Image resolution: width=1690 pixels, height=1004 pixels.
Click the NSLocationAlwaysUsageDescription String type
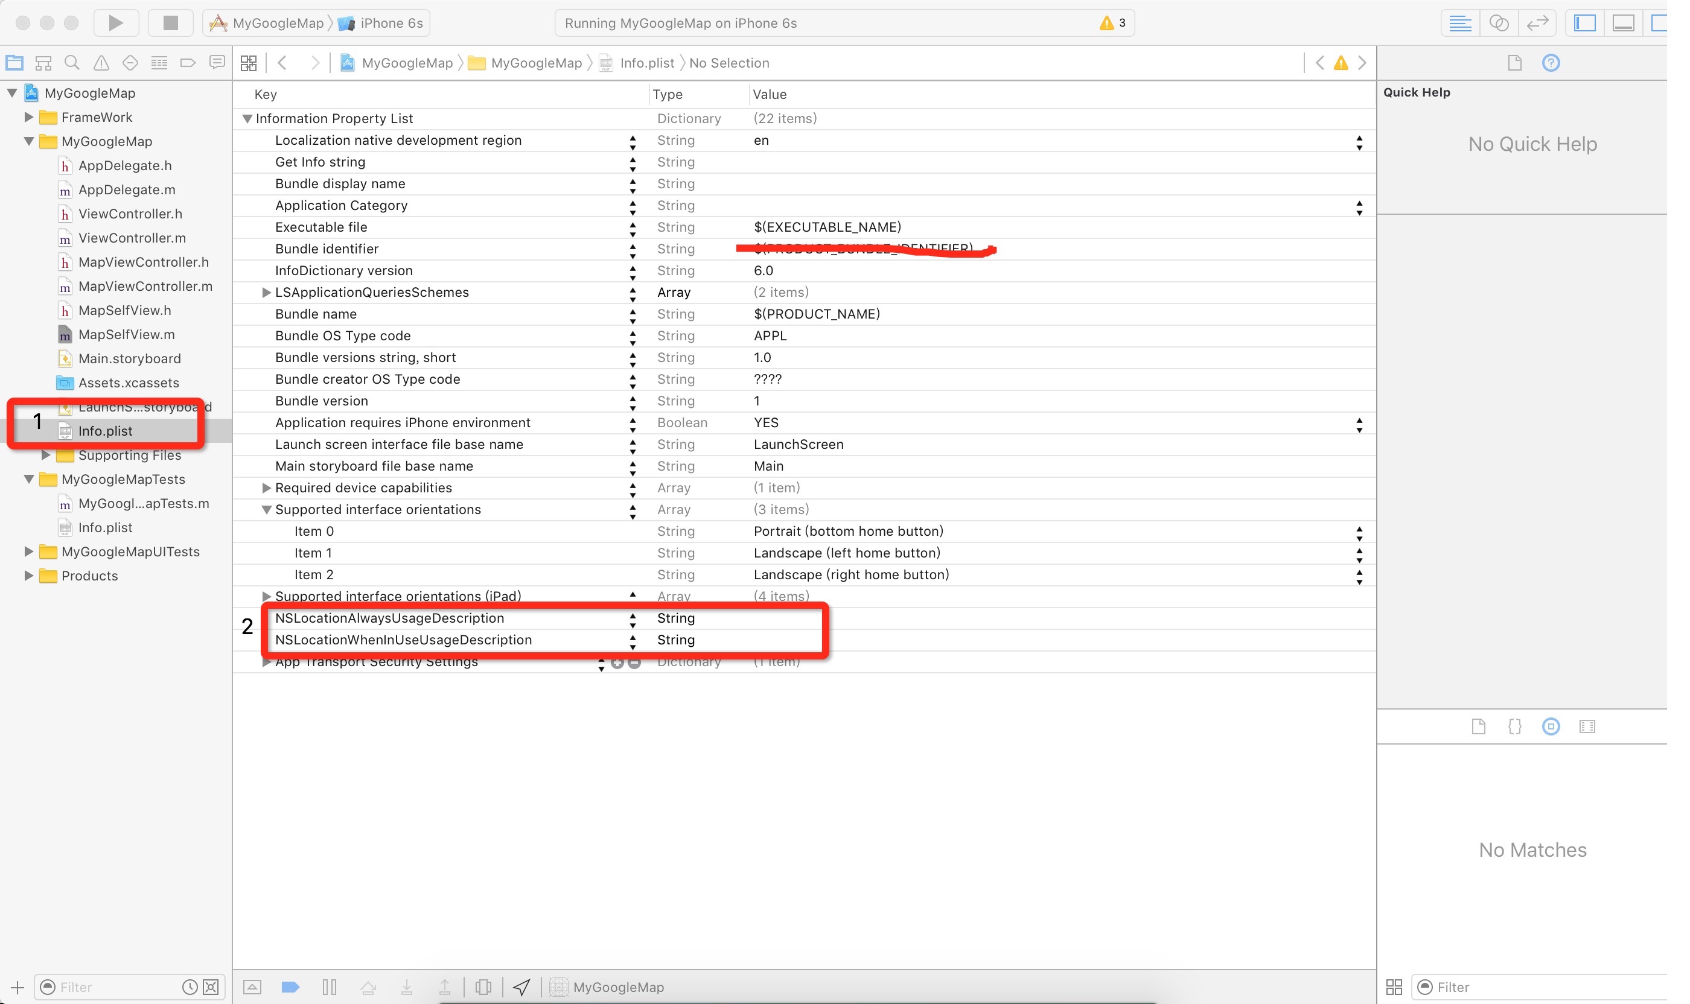coord(674,617)
